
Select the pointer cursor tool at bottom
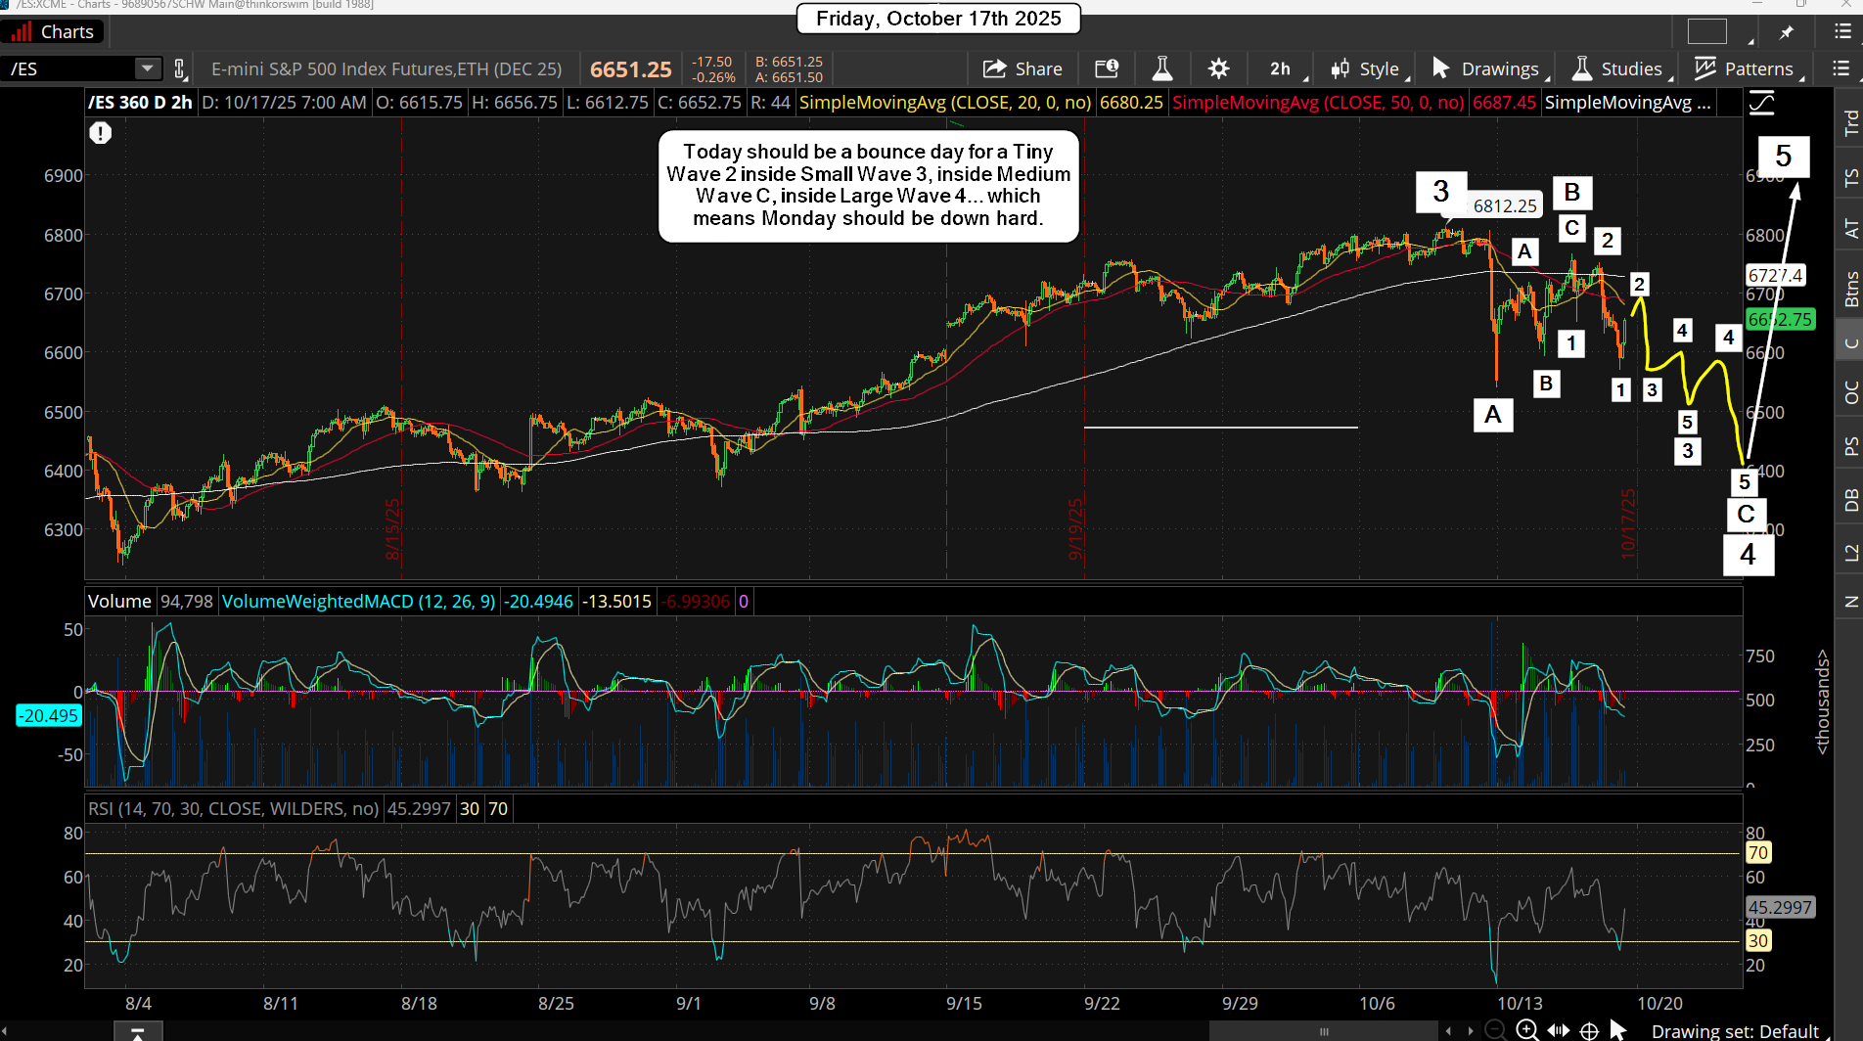(1618, 1030)
